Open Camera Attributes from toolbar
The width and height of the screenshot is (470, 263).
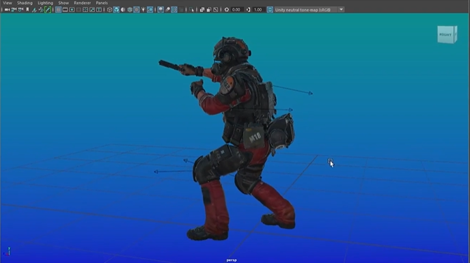coord(20,10)
